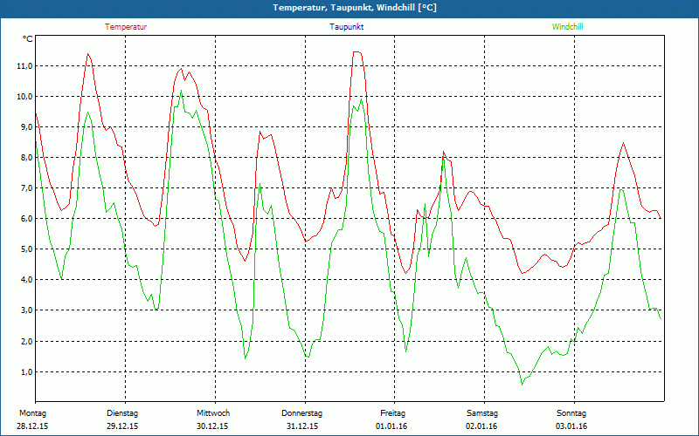Click the 5,0 y-axis value
This screenshot has height=436, width=699.
(26, 249)
